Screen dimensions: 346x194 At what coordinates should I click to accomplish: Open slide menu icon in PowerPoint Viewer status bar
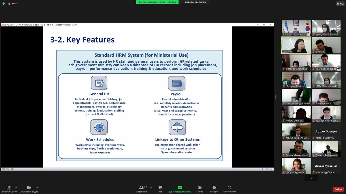coord(267,169)
